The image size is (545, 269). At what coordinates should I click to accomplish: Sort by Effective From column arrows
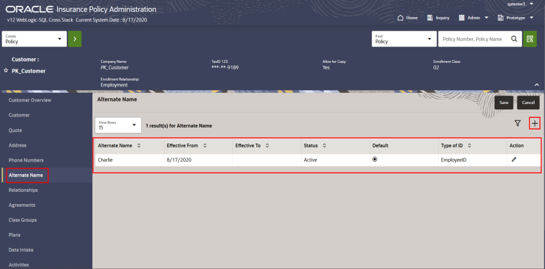(x=205, y=145)
